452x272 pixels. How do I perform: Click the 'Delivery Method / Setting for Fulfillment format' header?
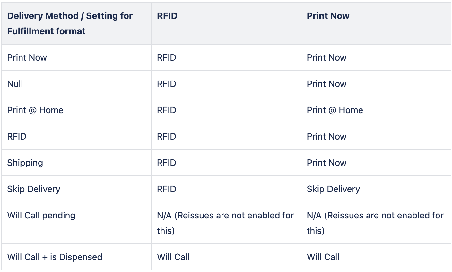(x=70, y=23)
